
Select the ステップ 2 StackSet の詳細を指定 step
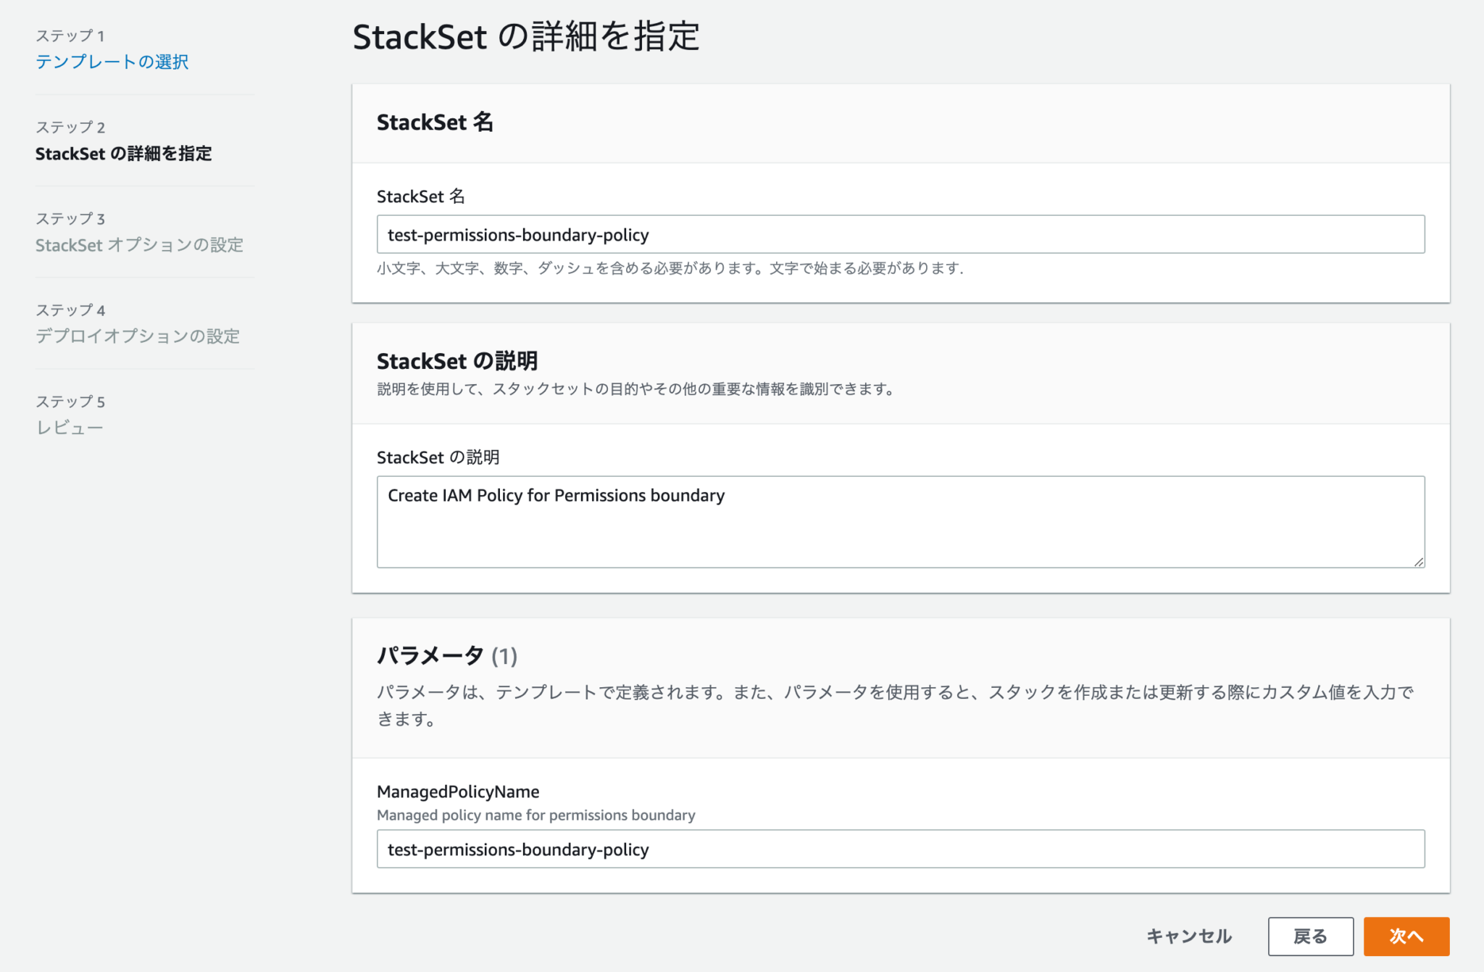(x=125, y=154)
